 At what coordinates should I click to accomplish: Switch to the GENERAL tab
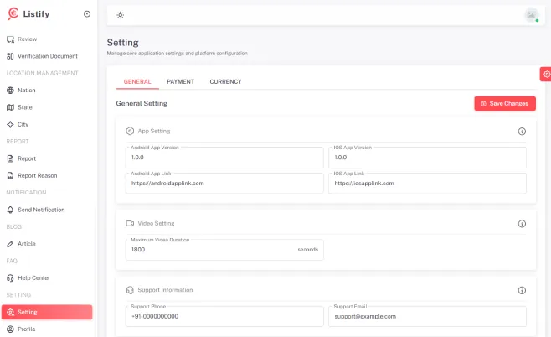(x=137, y=81)
